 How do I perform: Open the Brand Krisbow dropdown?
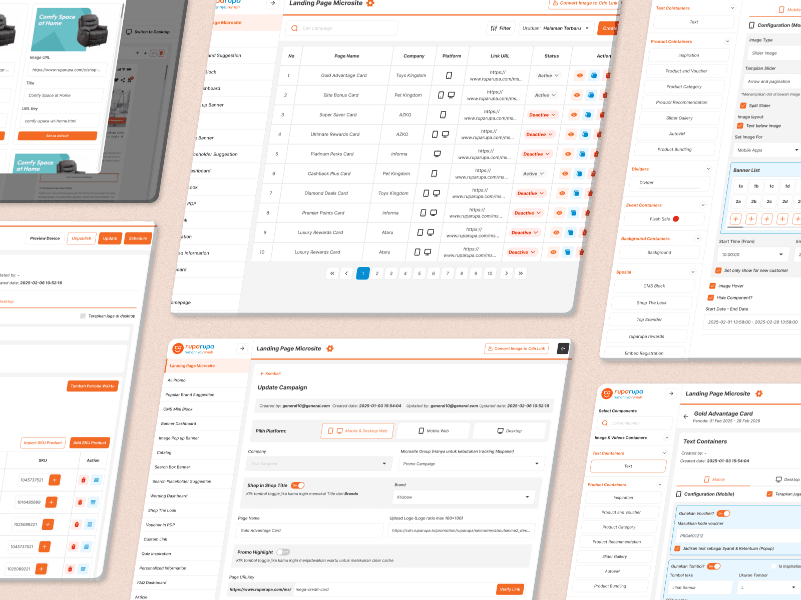[464, 497]
